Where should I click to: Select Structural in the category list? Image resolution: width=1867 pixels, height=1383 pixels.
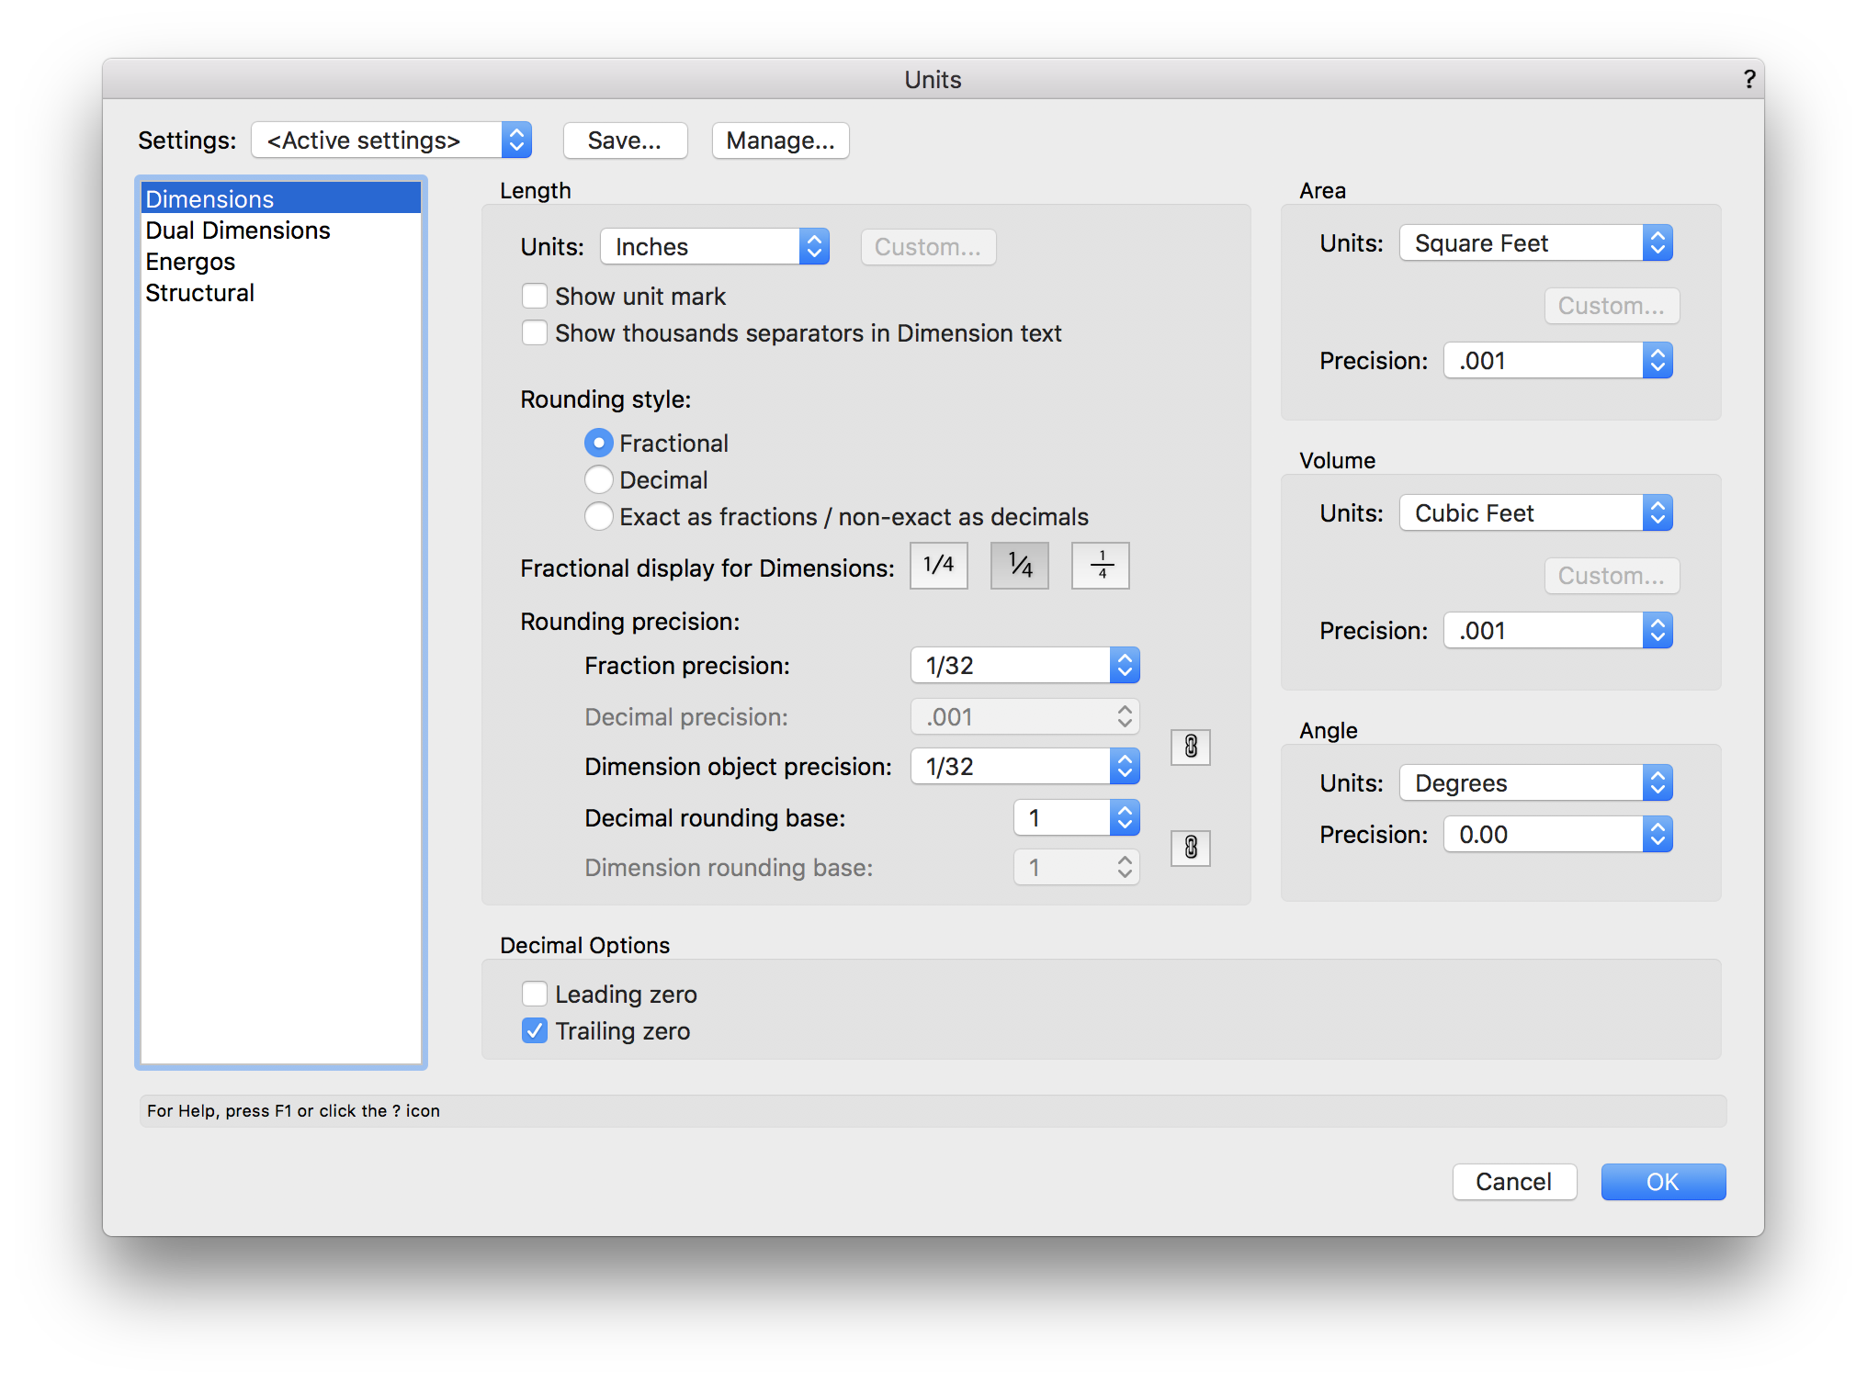tap(200, 293)
